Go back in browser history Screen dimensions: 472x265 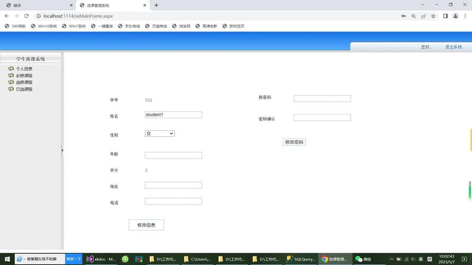(x=6, y=16)
